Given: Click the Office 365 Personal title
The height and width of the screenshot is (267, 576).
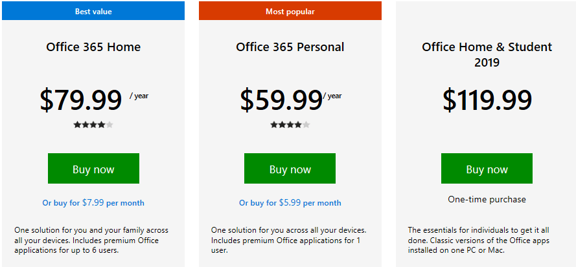Looking at the screenshot, I should 290,47.
